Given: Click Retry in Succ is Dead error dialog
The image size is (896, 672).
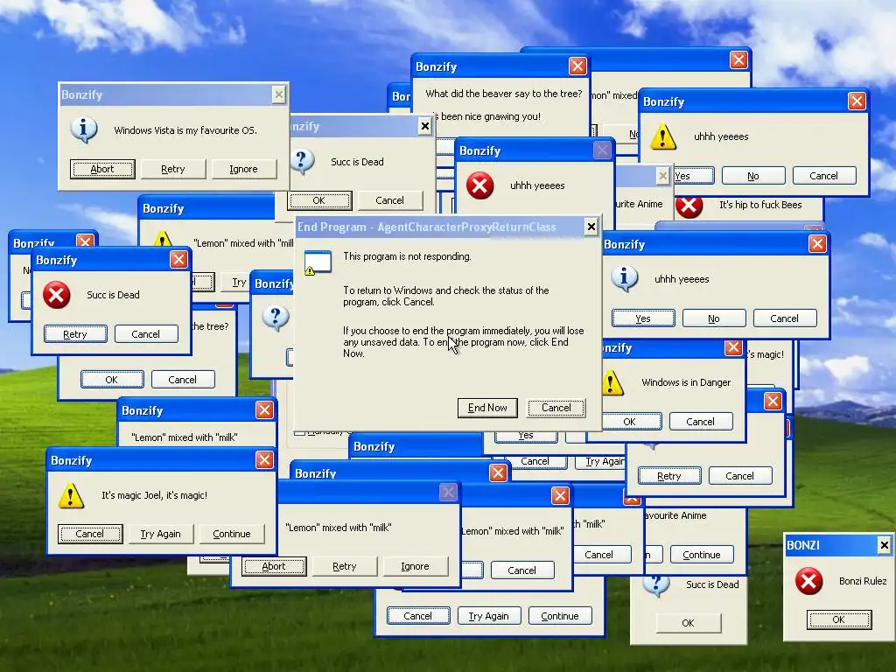Looking at the screenshot, I should pos(75,334).
